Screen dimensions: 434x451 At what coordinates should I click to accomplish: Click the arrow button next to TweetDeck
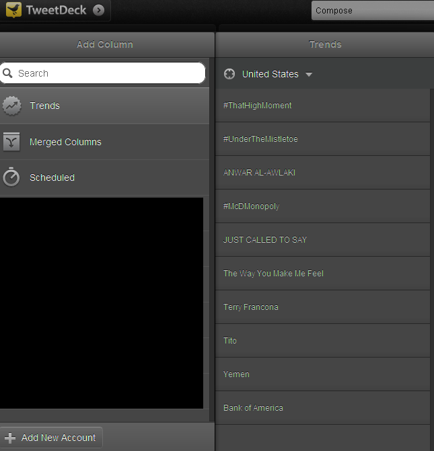[x=98, y=10]
